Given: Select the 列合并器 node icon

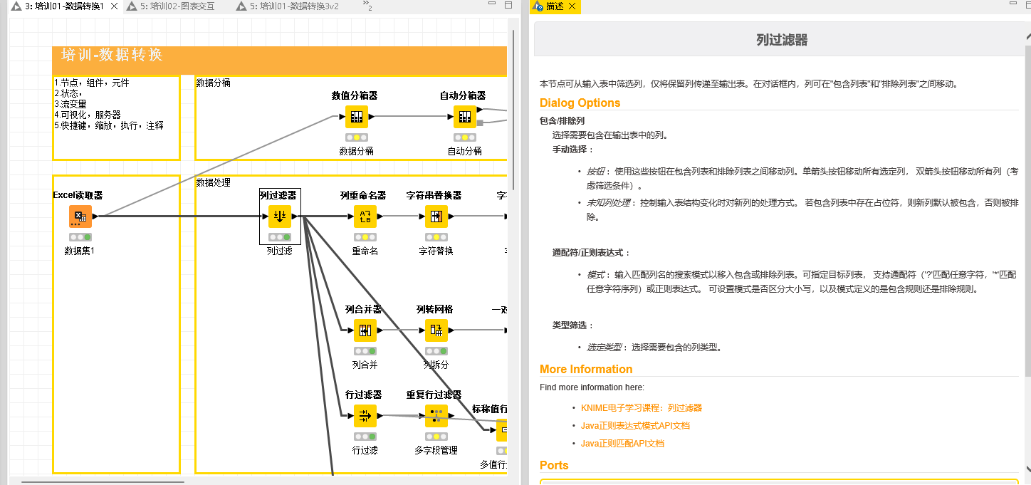Looking at the screenshot, I should (365, 330).
